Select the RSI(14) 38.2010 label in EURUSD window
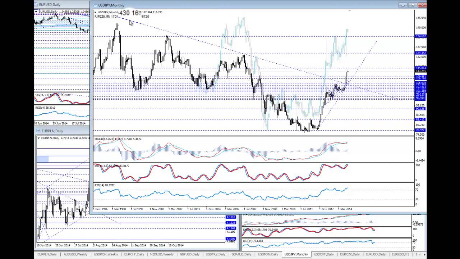 click(x=45, y=108)
